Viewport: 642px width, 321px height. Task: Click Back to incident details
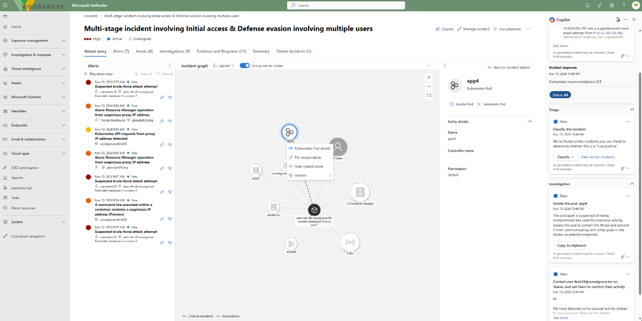pyautogui.click(x=509, y=67)
